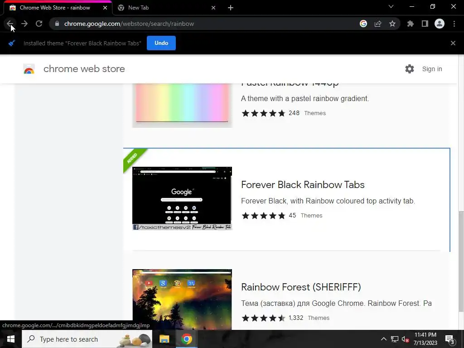
Task: Open the web store settings gear
Action: pos(410,69)
